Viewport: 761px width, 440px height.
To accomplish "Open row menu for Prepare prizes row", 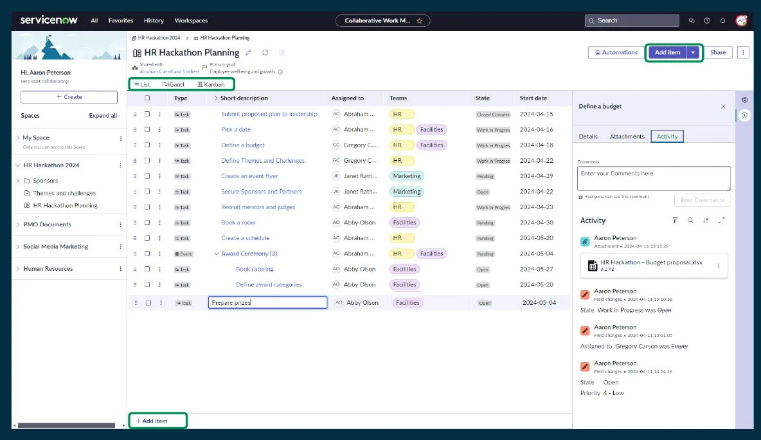I will 161,302.
